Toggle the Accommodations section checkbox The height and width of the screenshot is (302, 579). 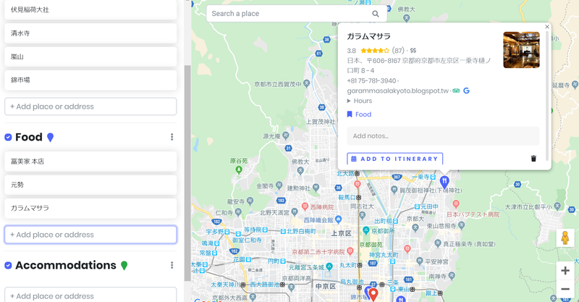(x=8, y=265)
